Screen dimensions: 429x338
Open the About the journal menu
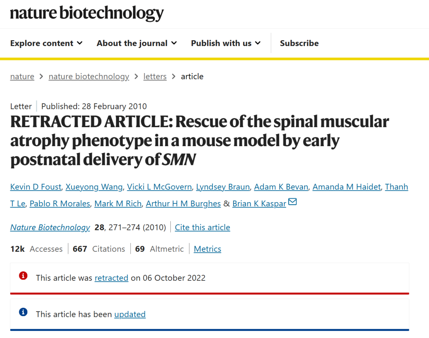[137, 43]
